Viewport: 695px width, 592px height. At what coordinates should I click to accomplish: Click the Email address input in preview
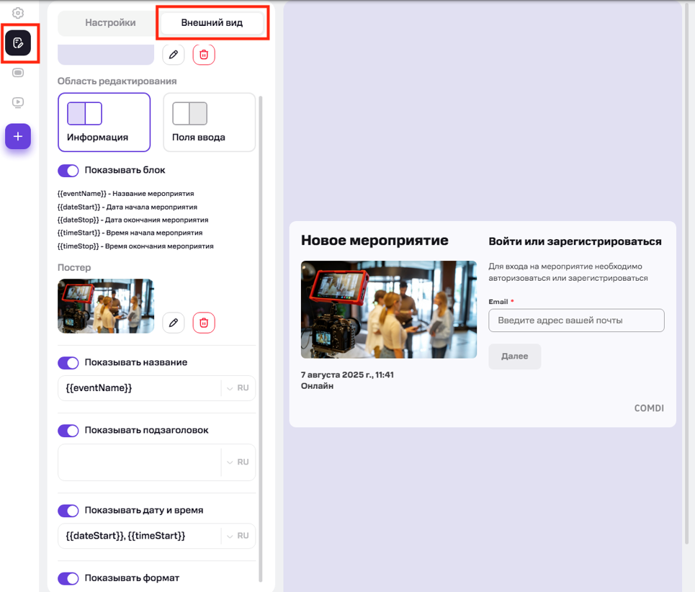pyautogui.click(x=576, y=320)
